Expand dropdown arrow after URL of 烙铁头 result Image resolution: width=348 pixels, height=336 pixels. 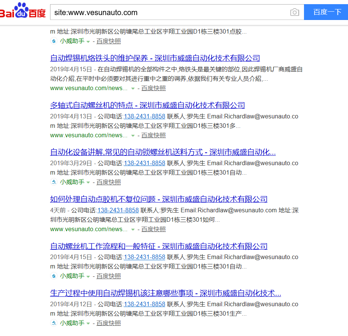point(133,89)
